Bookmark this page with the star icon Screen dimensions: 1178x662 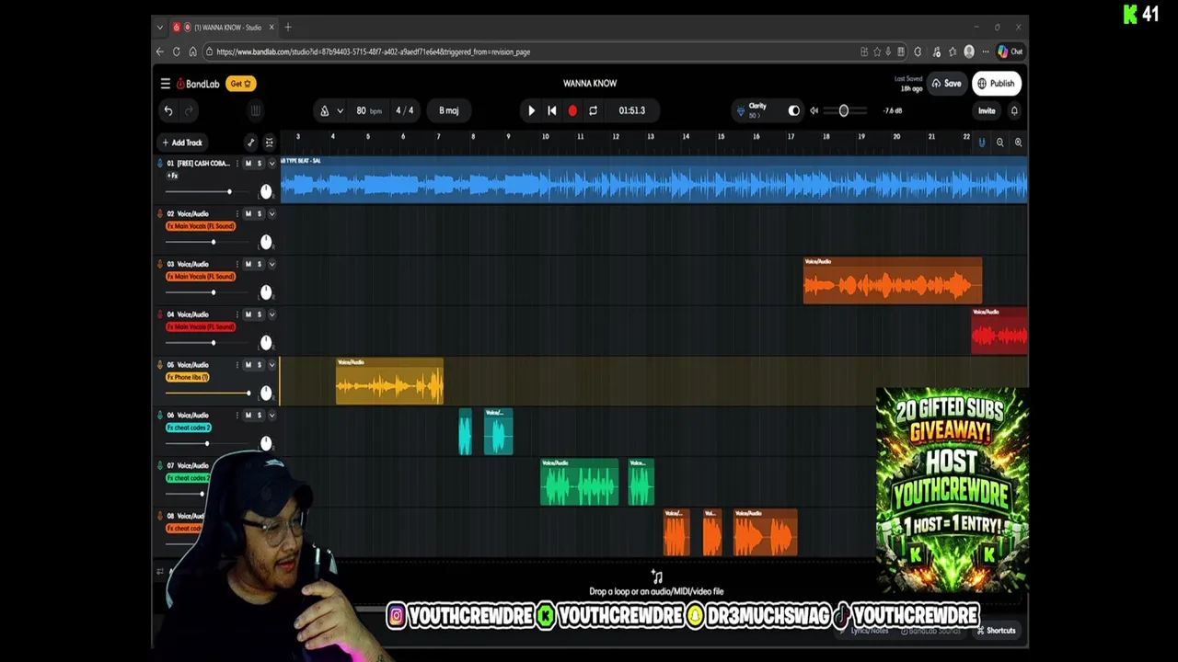876,51
